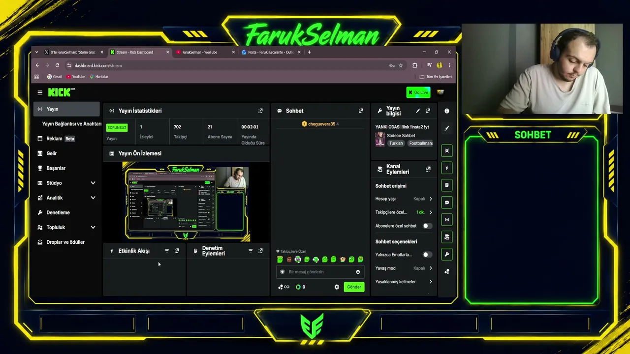The width and height of the screenshot is (630, 354).
Task: Click the Turkish tag in stream info
Action: coord(396,144)
